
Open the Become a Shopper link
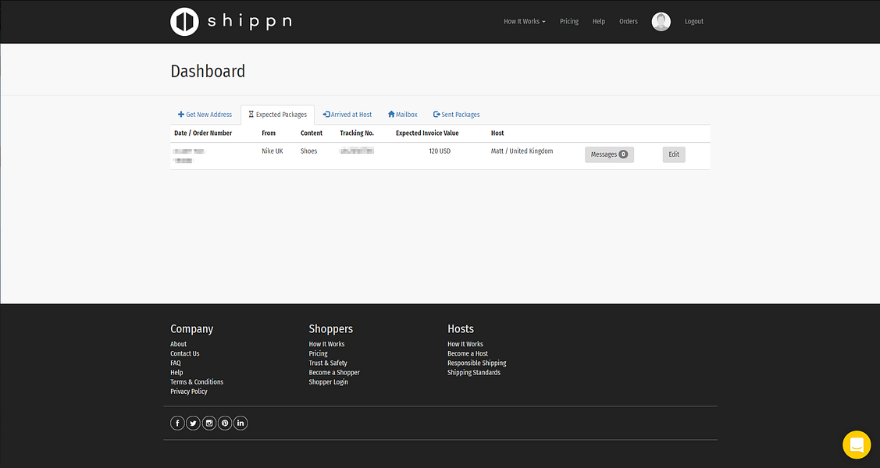(334, 373)
